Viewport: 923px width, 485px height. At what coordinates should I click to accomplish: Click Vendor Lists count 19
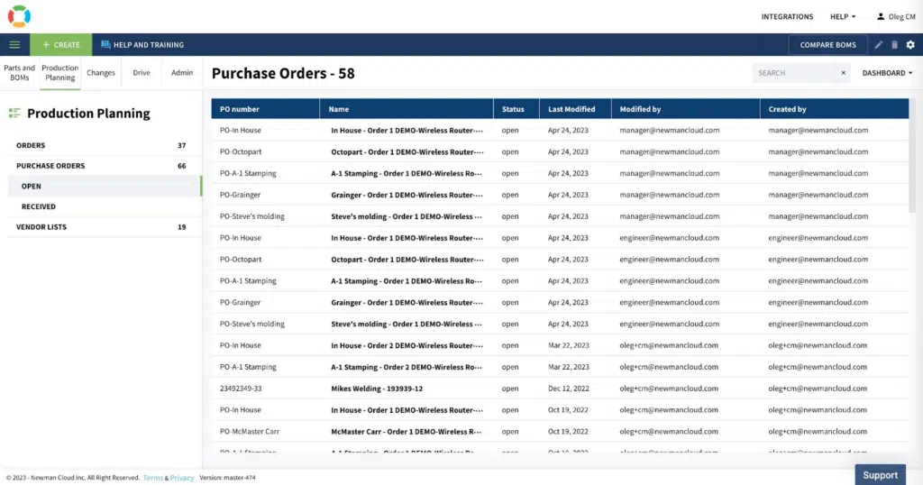coord(182,227)
